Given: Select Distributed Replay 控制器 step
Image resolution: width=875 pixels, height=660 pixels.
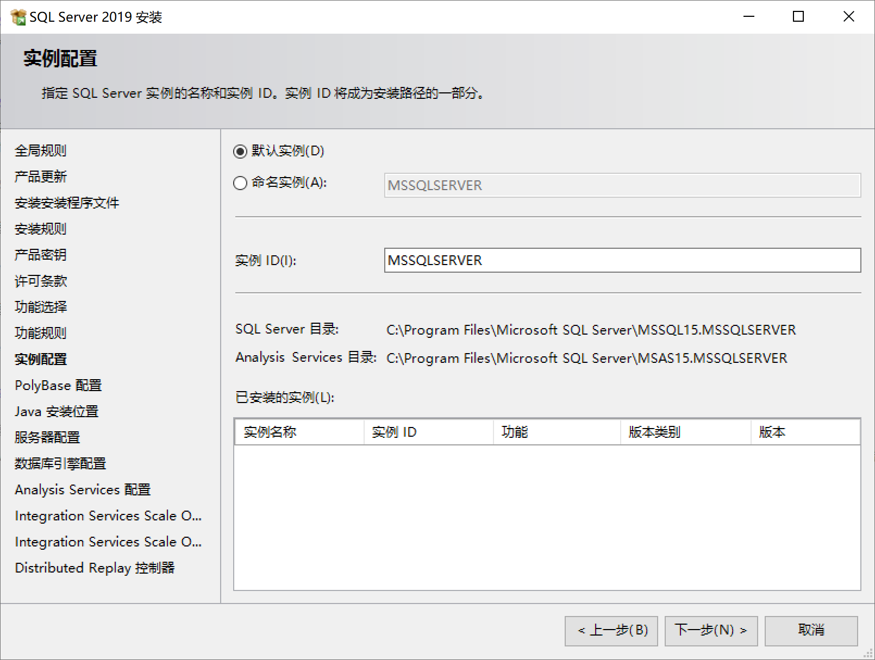Looking at the screenshot, I should 95,568.
